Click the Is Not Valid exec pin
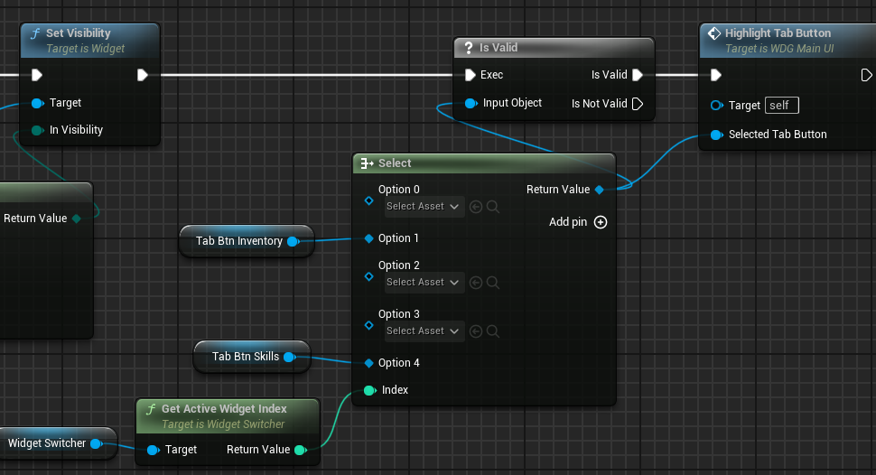 click(638, 103)
